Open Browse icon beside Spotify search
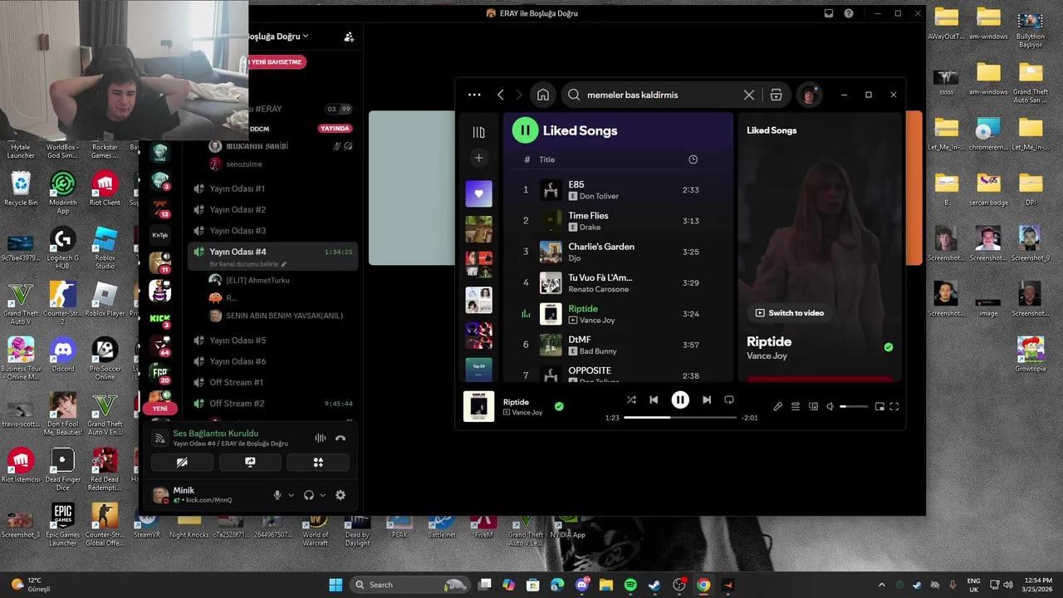This screenshot has height=598, width=1063. (776, 95)
